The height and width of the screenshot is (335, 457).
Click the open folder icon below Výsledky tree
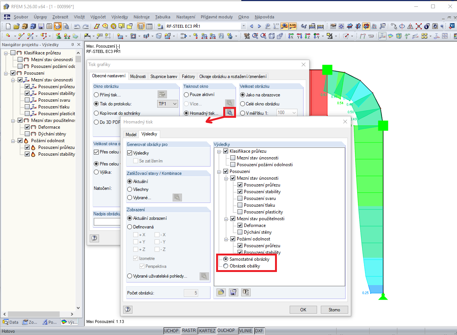pos(221,292)
